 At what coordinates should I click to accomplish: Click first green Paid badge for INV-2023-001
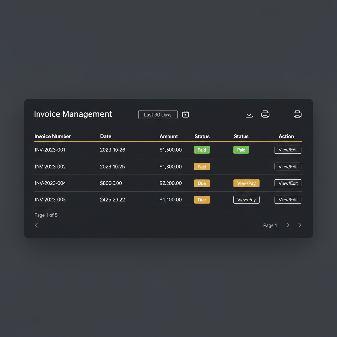[x=202, y=150]
